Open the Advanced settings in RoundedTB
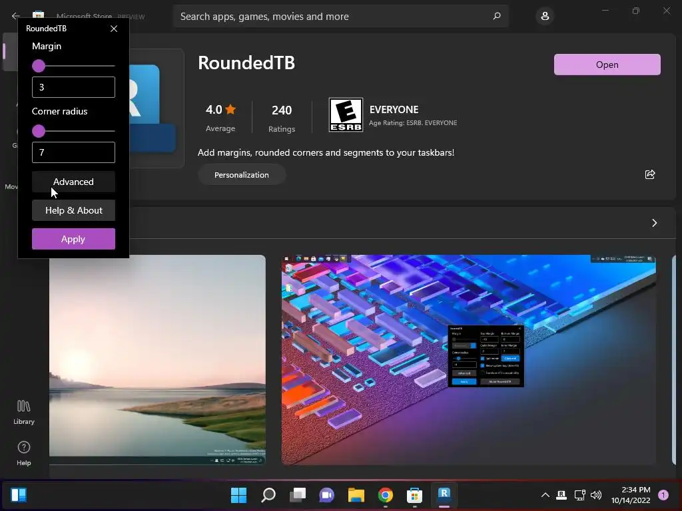Image resolution: width=682 pixels, height=511 pixels. pos(73,182)
